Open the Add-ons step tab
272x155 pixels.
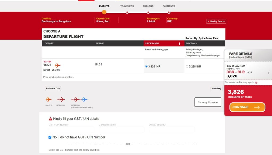(x=148, y=6)
